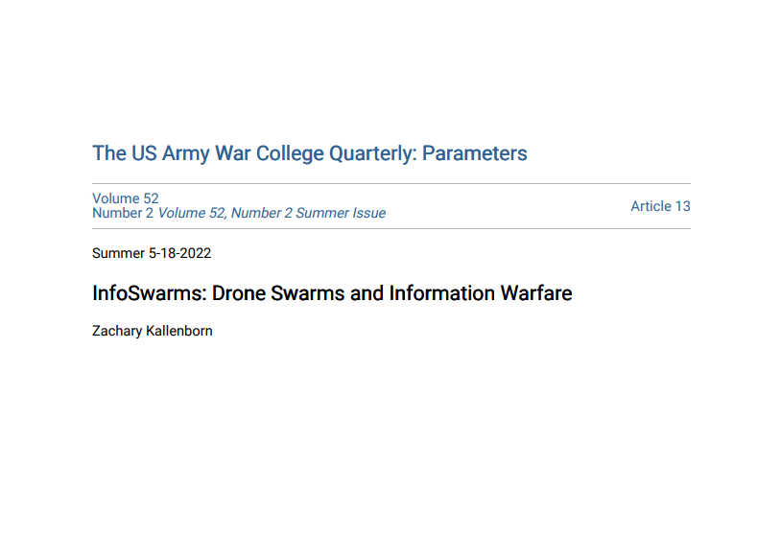Open The US Army War College Quarterly link
Screen dimensions: 781x534
point(309,153)
